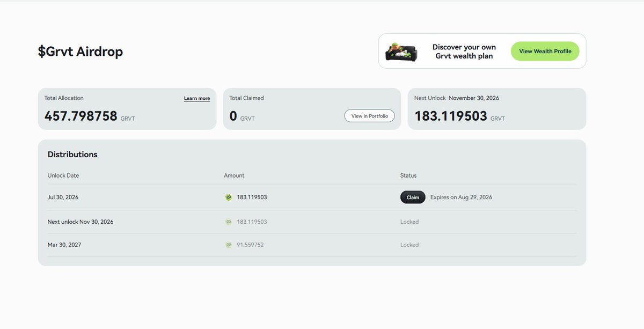Image resolution: width=644 pixels, height=329 pixels.
Task: Click the Total Claimed label
Action: pyautogui.click(x=246, y=98)
